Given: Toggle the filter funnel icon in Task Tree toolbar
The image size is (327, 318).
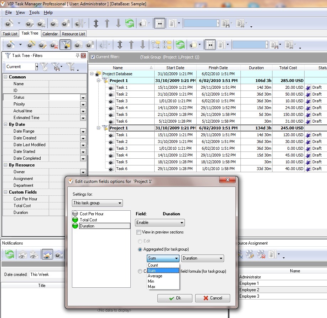Looking at the screenshot, I should [x=65, y=45].
